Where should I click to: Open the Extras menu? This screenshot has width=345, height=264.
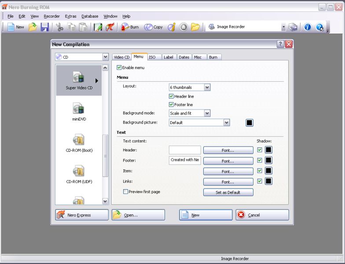coord(70,16)
